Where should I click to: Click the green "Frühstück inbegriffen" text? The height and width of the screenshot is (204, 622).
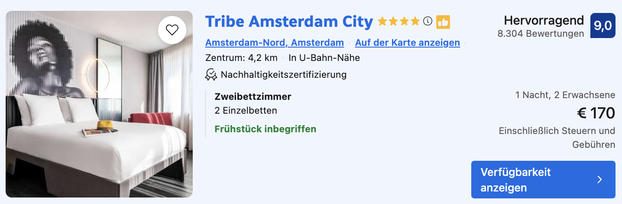tap(265, 129)
